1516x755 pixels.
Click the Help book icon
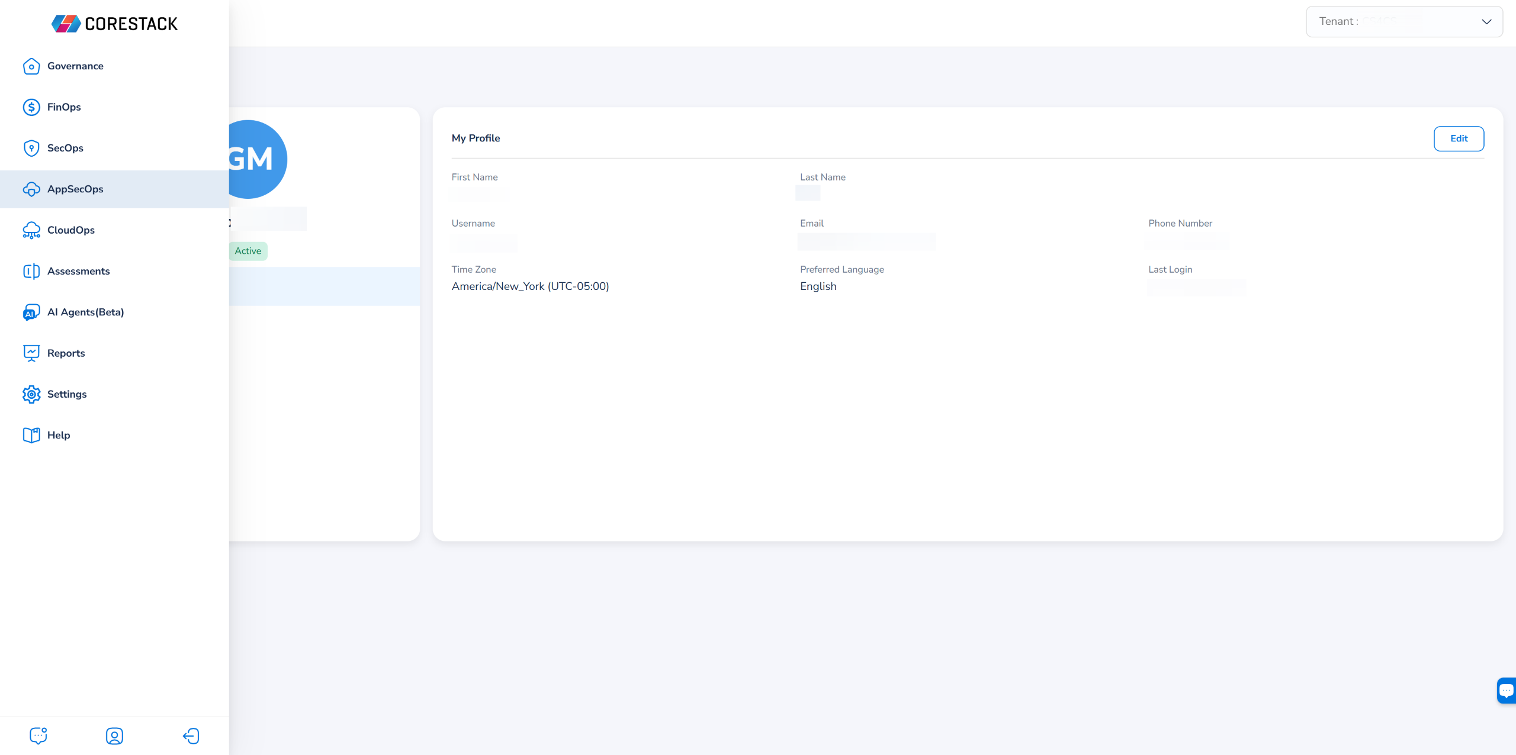(x=31, y=435)
